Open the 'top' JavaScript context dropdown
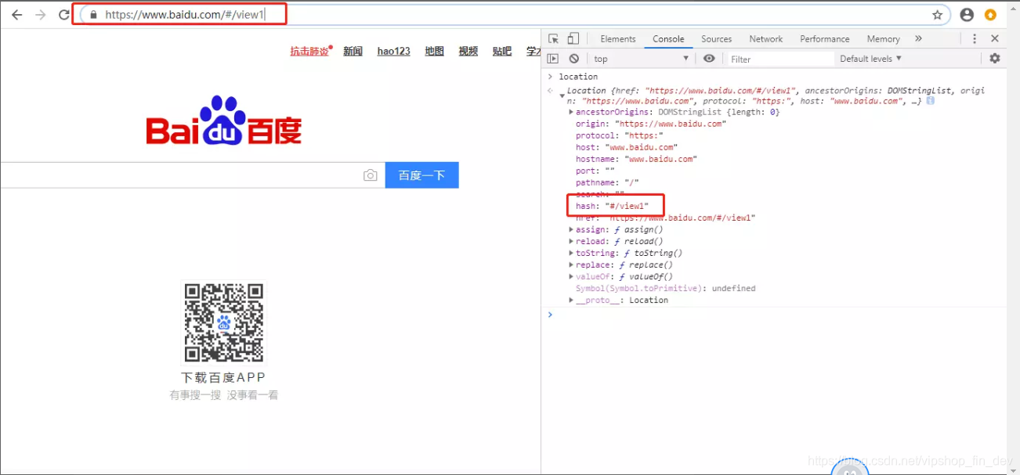This screenshot has height=475, width=1020. pyautogui.click(x=641, y=59)
